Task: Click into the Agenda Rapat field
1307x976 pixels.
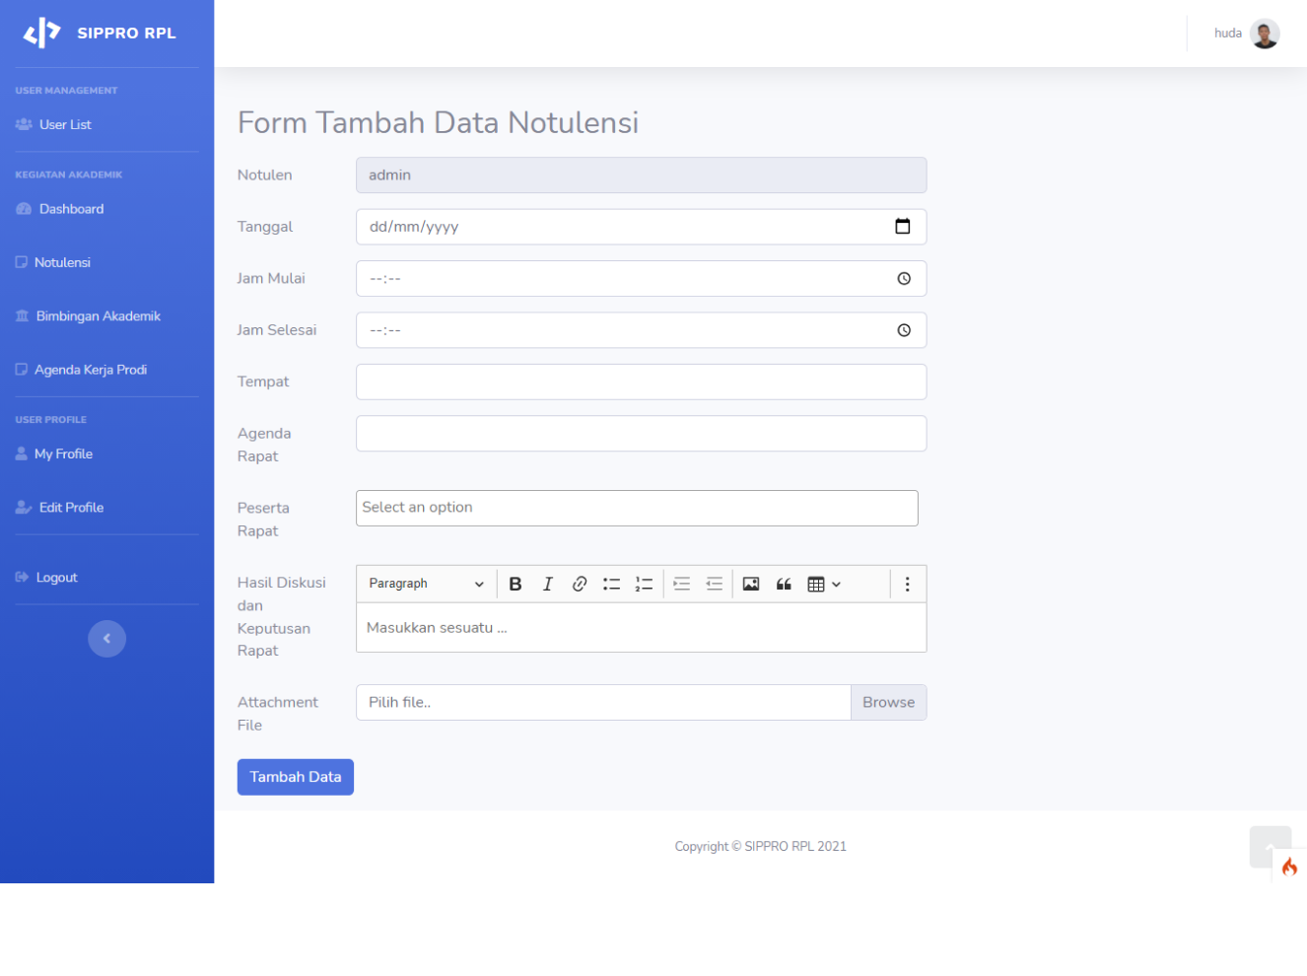Action: click(642, 434)
